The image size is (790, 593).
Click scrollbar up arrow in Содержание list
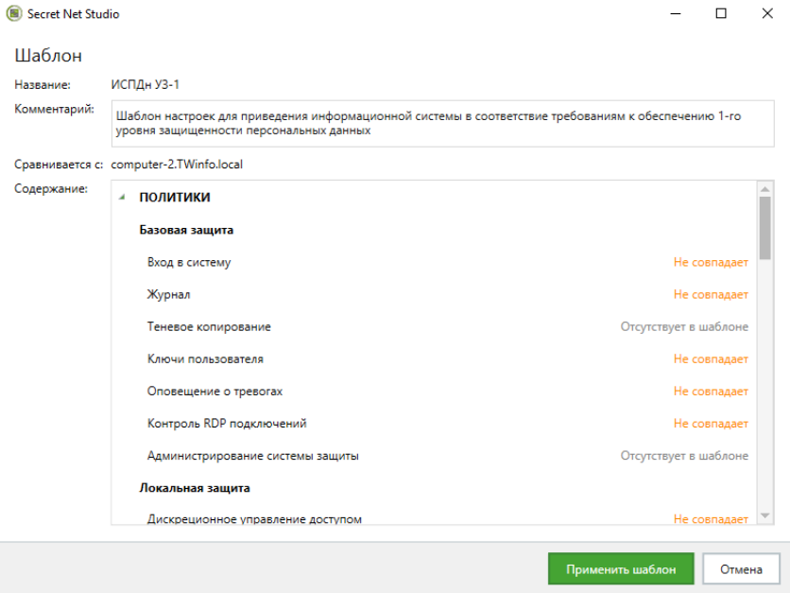click(x=764, y=189)
